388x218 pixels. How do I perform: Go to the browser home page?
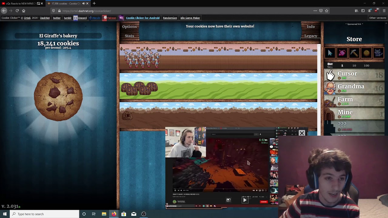point(24,11)
